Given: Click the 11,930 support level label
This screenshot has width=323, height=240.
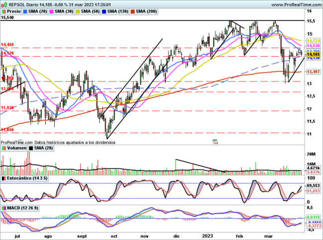Looking at the screenshot, I should (x=7, y=107).
